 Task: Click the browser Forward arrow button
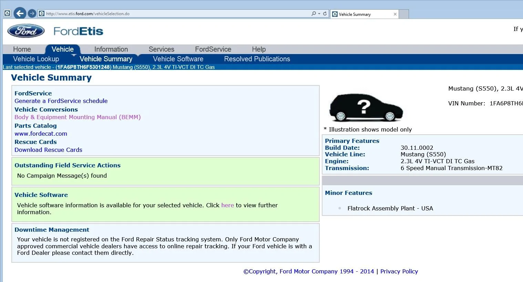(32, 13)
